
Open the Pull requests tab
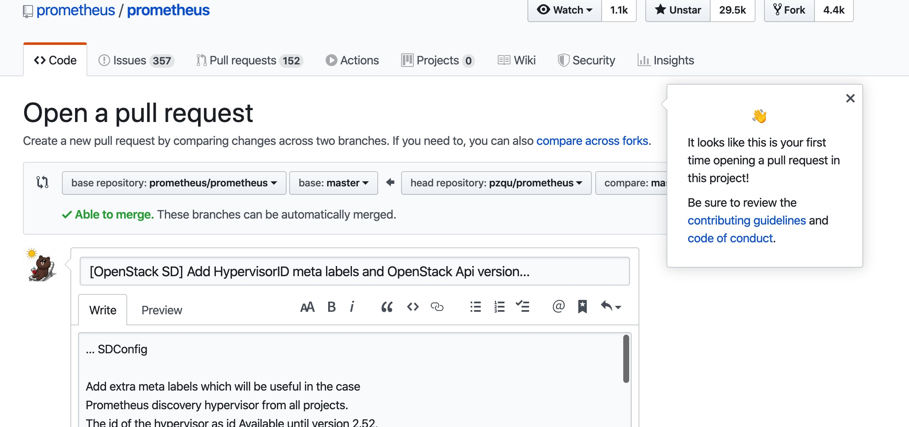click(250, 61)
